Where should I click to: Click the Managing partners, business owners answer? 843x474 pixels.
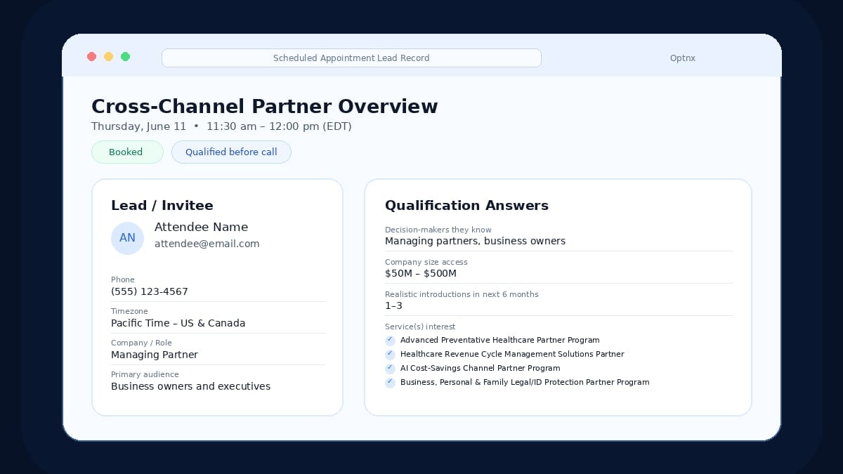[475, 242]
